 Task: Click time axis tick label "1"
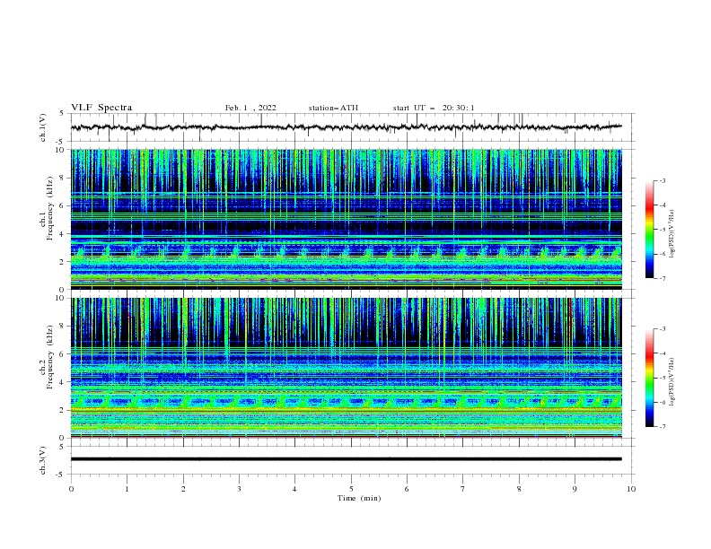pyautogui.click(x=127, y=489)
